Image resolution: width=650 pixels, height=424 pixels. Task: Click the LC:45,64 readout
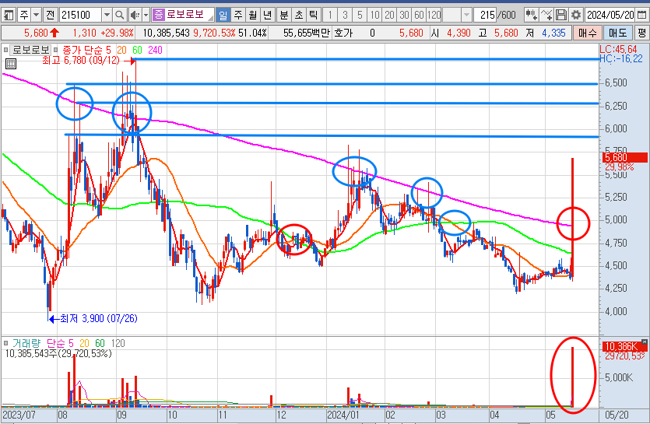click(x=618, y=50)
